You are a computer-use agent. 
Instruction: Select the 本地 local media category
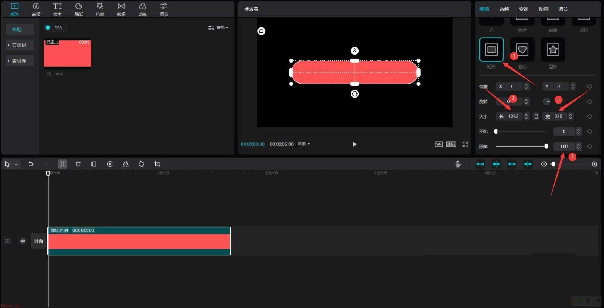[x=20, y=29]
